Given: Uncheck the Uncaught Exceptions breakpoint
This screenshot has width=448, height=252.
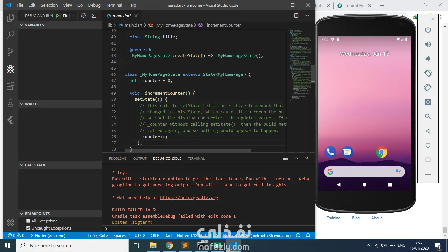Looking at the screenshot, I should (28, 228).
